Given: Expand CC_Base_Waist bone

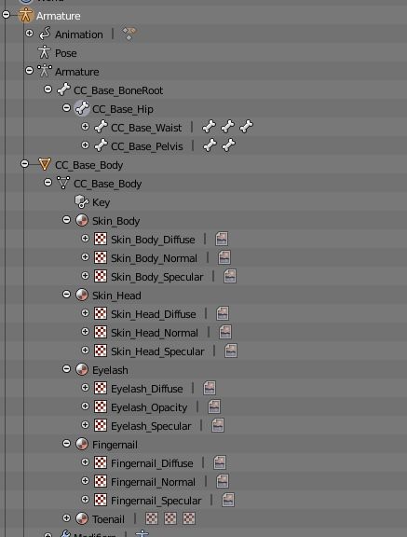Looking at the screenshot, I should coord(85,127).
